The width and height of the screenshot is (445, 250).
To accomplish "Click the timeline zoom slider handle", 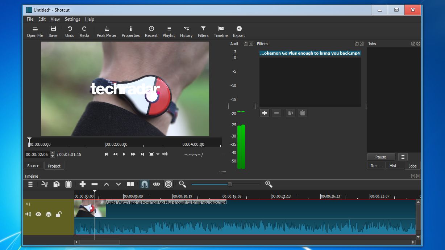I will (x=230, y=184).
